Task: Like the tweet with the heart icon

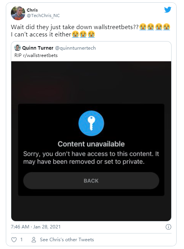Action: click(14, 239)
